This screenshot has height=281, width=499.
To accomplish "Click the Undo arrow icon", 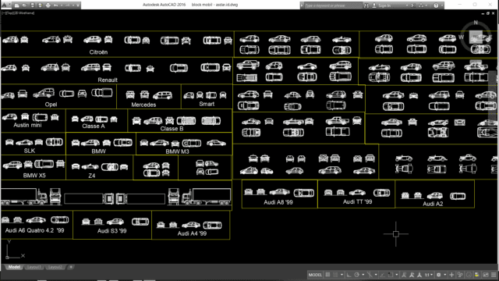I will [55, 5].
